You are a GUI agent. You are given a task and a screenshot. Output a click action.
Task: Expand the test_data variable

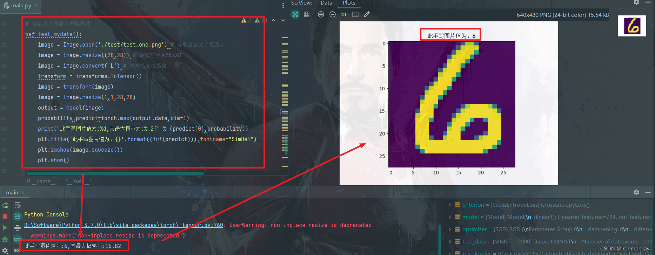(450, 242)
